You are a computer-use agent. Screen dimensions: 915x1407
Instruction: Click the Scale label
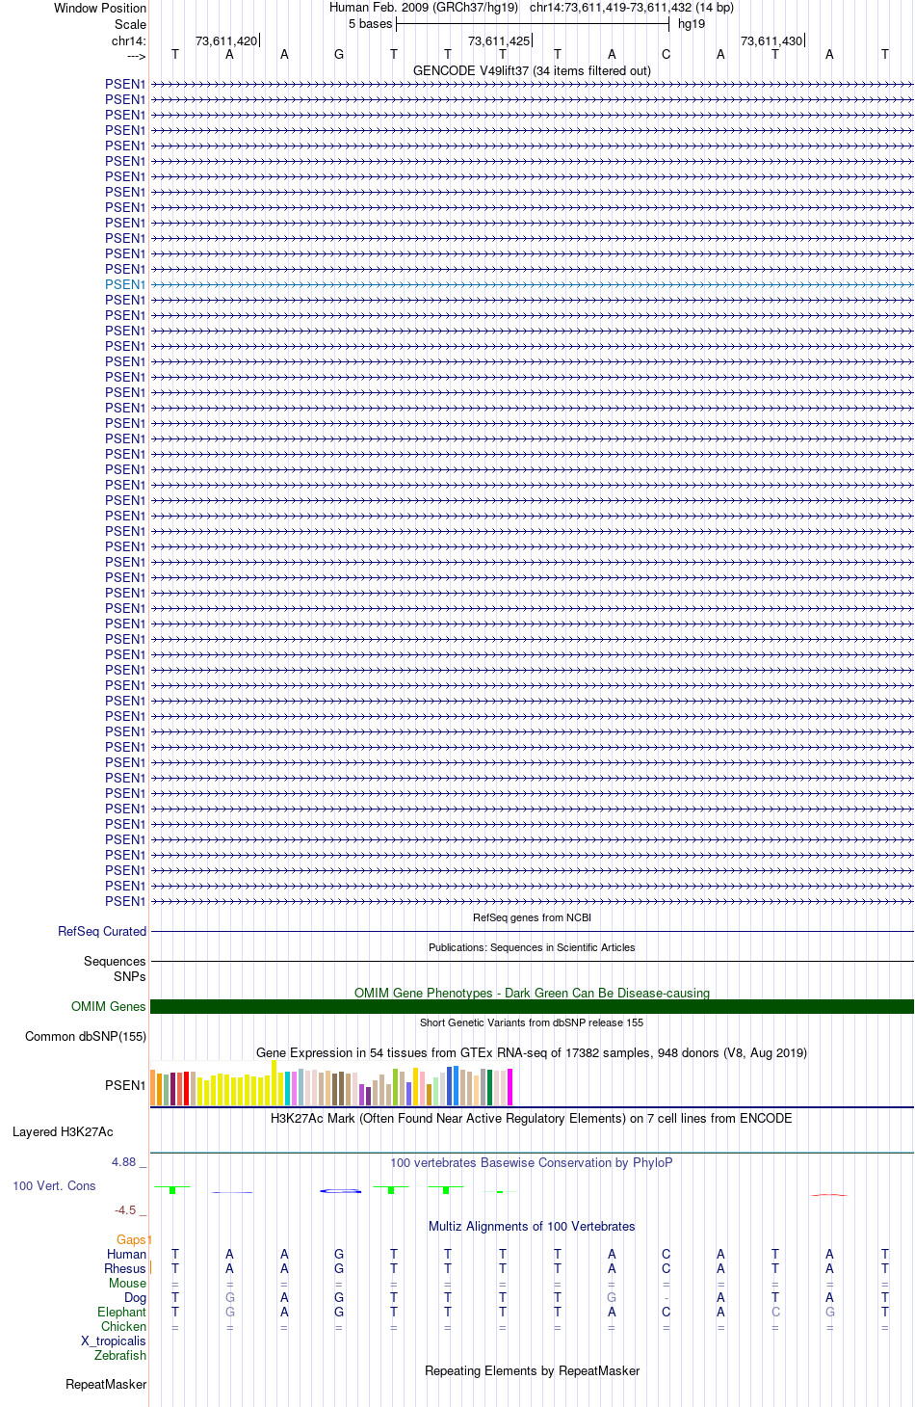130,24
